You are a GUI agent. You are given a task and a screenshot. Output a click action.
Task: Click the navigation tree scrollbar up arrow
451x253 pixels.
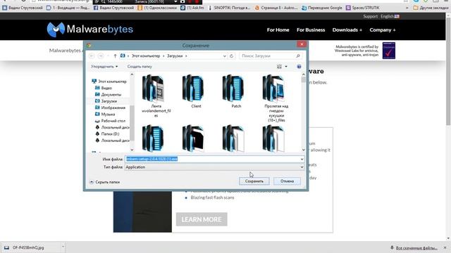132,74
